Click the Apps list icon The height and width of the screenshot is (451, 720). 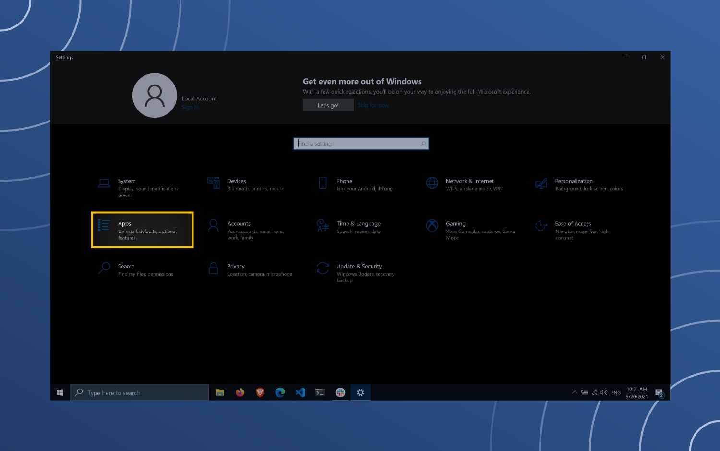(104, 225)
